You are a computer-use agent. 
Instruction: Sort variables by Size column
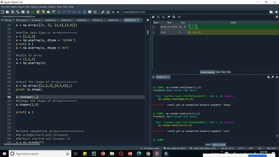pos(183,23)
